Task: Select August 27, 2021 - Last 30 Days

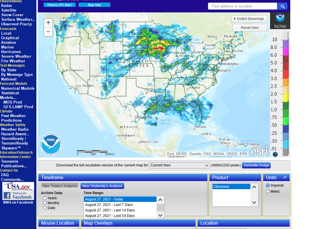Action: pyautogui.click(x=120, y=216)
